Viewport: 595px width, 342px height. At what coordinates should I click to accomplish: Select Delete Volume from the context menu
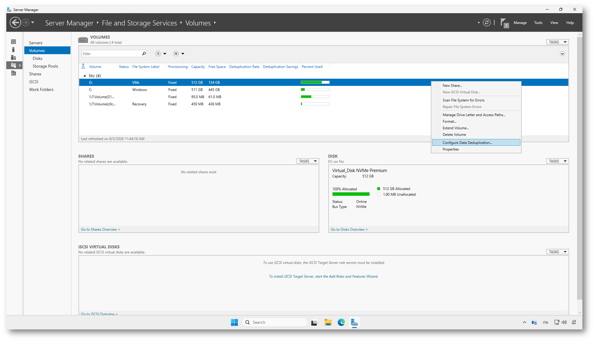476,135
